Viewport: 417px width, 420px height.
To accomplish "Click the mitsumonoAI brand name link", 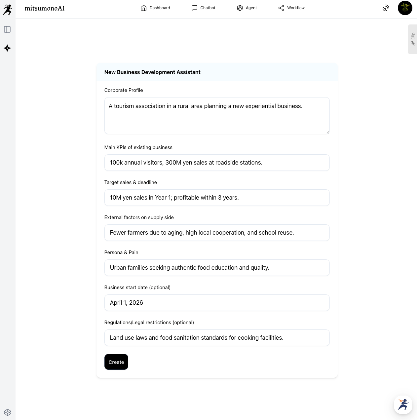I will 45,8.
